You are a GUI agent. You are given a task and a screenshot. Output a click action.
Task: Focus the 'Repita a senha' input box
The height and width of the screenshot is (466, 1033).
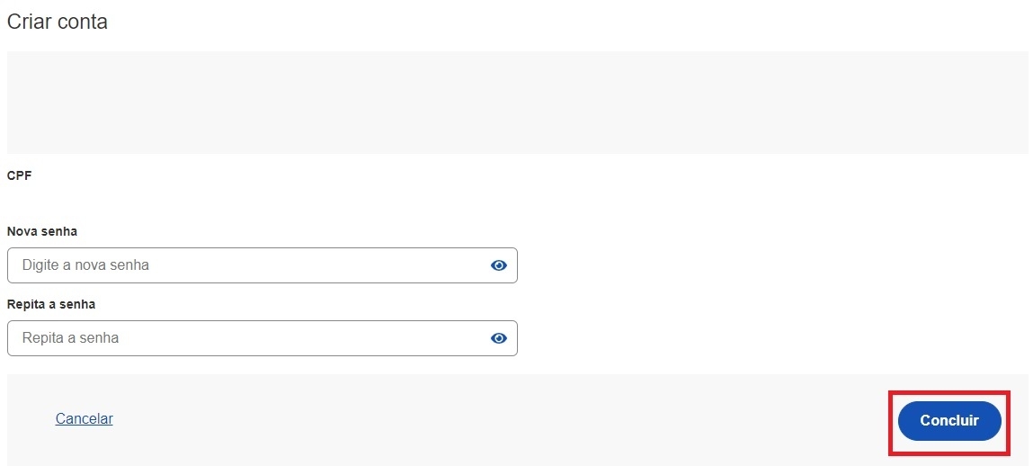coord(243,338)
